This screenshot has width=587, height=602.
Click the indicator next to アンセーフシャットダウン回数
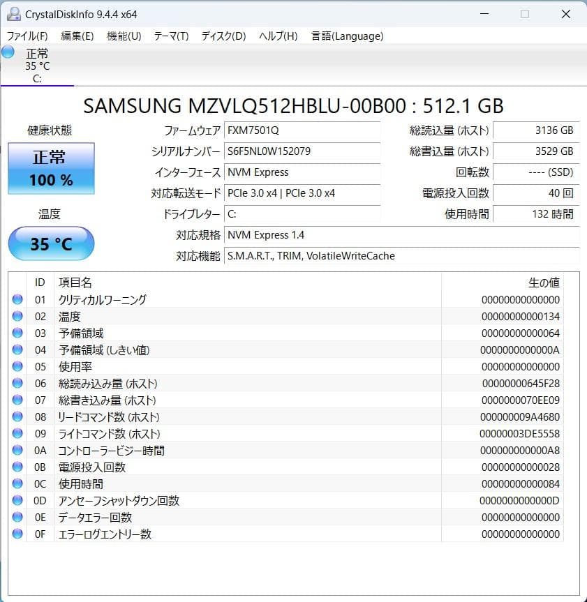tap(17, 500)
